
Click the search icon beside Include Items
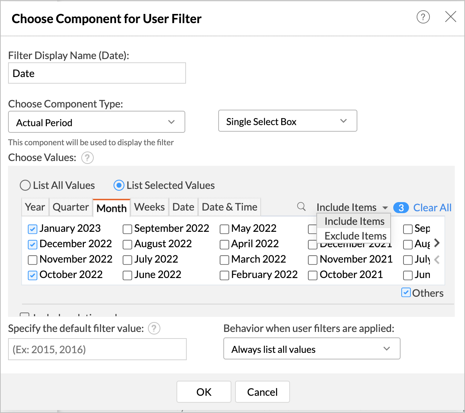[x=301, y=206]
